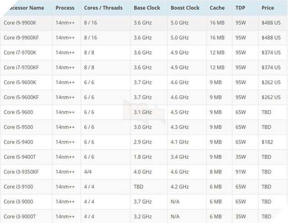This screenshot has width=288, height=223.
Task: Click the $374 US price for i7-9700K
Action: tap(271, 53)
